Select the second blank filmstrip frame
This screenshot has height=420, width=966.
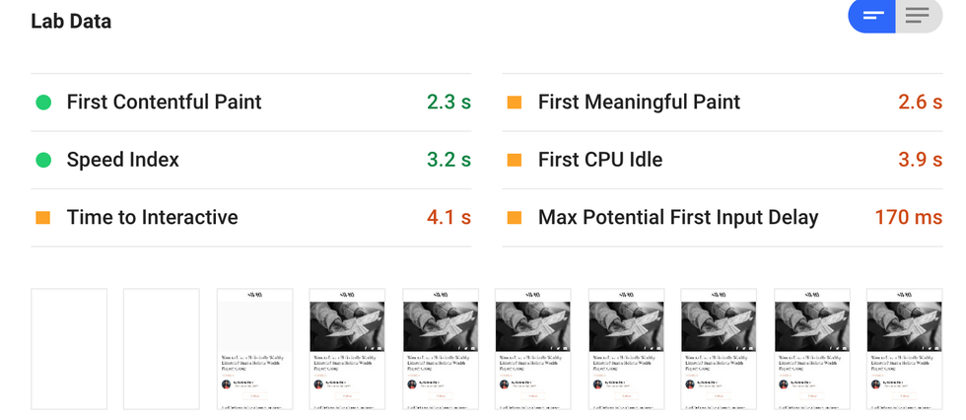tap(162, 349)
